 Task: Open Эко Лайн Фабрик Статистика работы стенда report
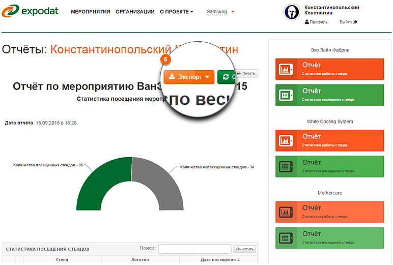click(x=329, y=69)
